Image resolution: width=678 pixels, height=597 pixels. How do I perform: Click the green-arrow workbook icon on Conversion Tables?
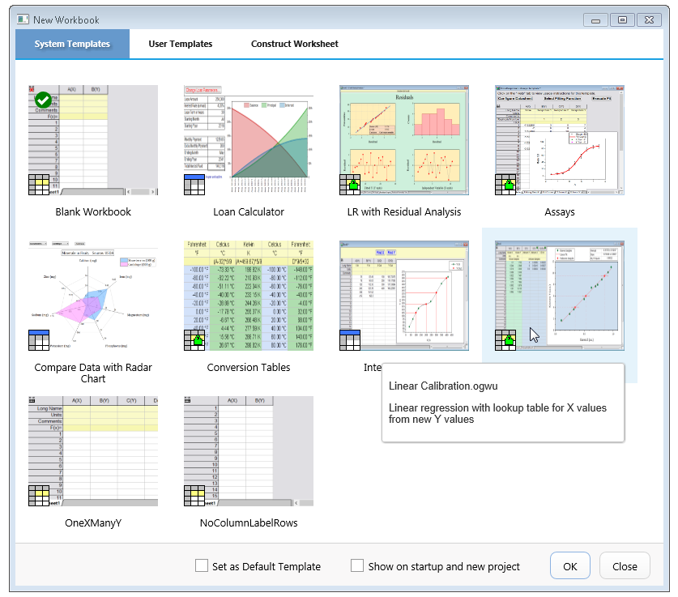195,340
